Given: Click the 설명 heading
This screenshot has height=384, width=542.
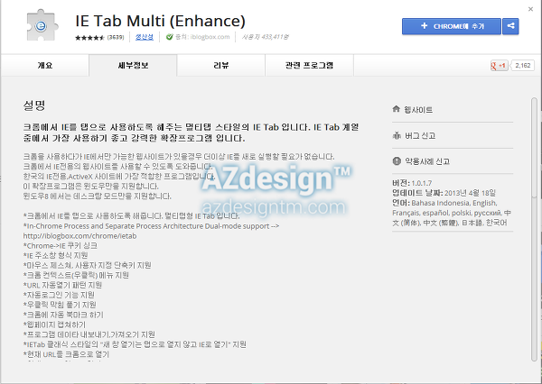Looking at the screenshot, I should pyautogui.click(x=34, y=105).
